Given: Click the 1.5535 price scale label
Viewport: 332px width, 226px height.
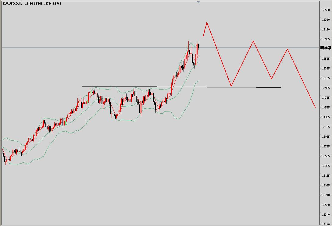Looking at the screenshot, I should pyautogui.click(x=326, y=58).
